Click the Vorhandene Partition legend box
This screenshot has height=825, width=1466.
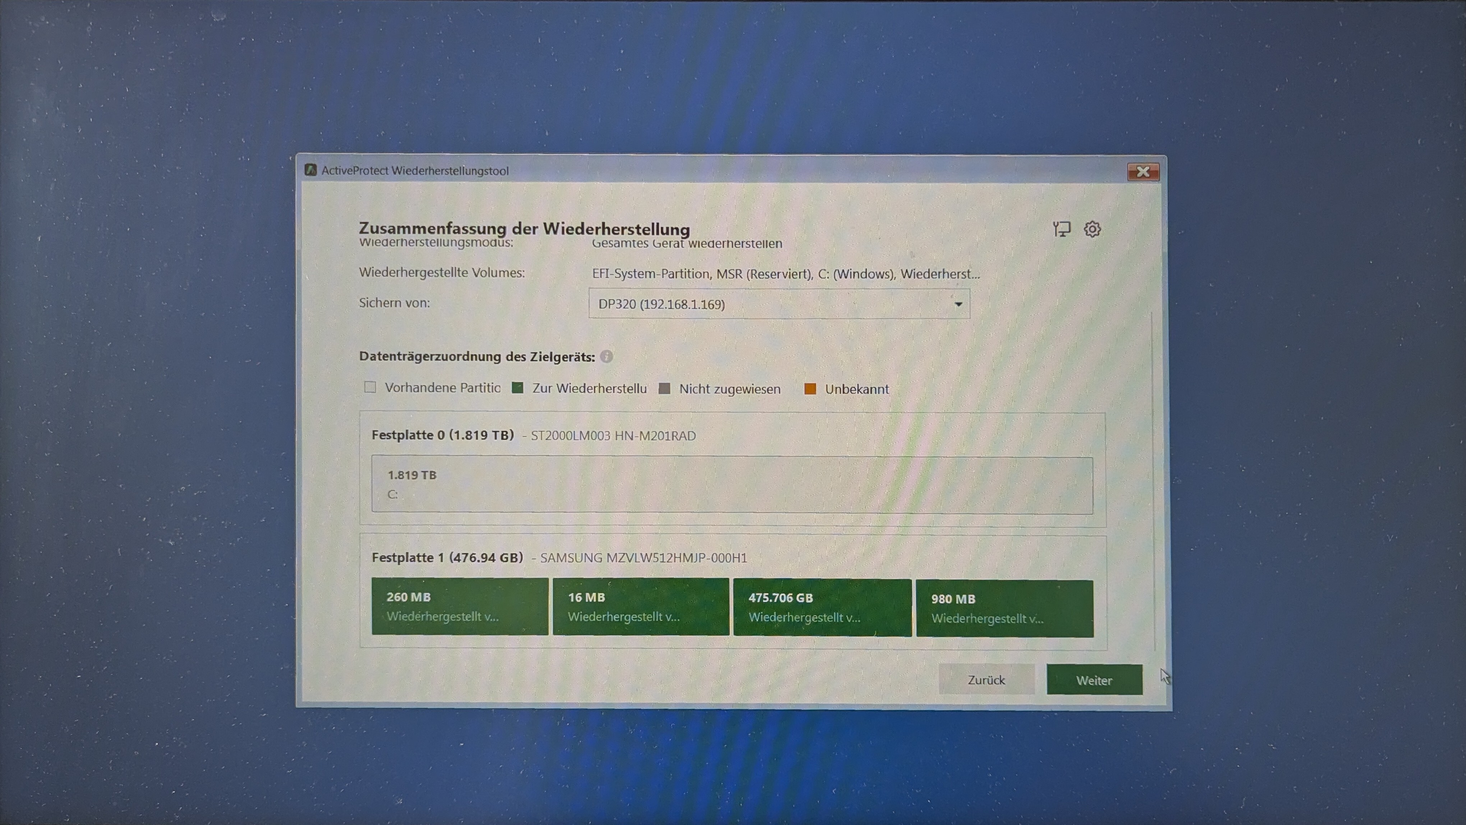[x=370, y=387]
